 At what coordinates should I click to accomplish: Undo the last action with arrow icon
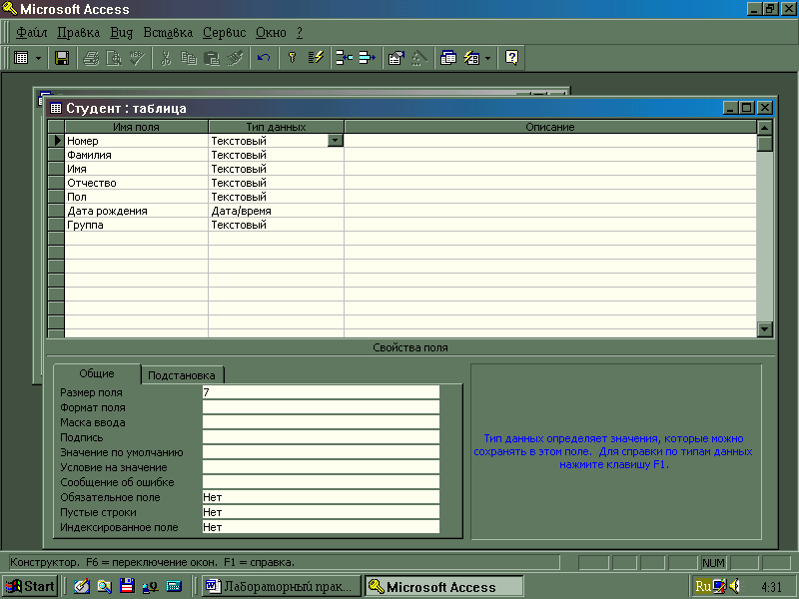point(264,58)
